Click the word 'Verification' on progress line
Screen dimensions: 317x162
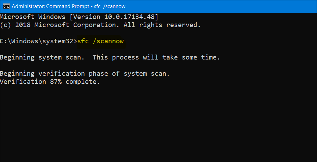click(x=23, y=82)
